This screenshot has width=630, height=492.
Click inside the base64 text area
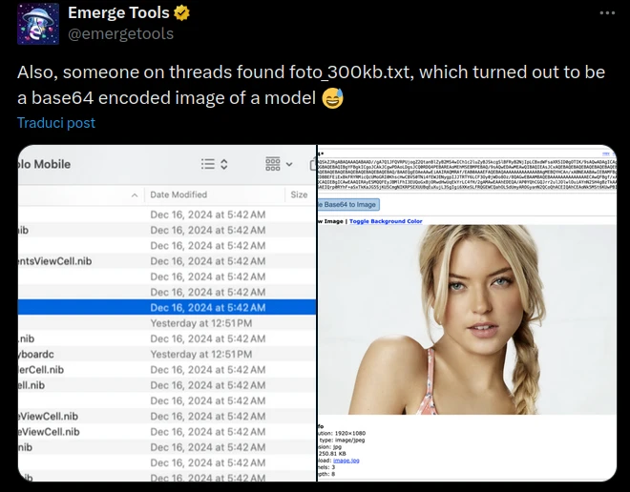point(467,174)
